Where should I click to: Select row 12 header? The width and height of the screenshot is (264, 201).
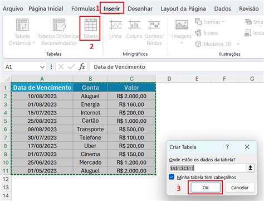coord(6,179)
